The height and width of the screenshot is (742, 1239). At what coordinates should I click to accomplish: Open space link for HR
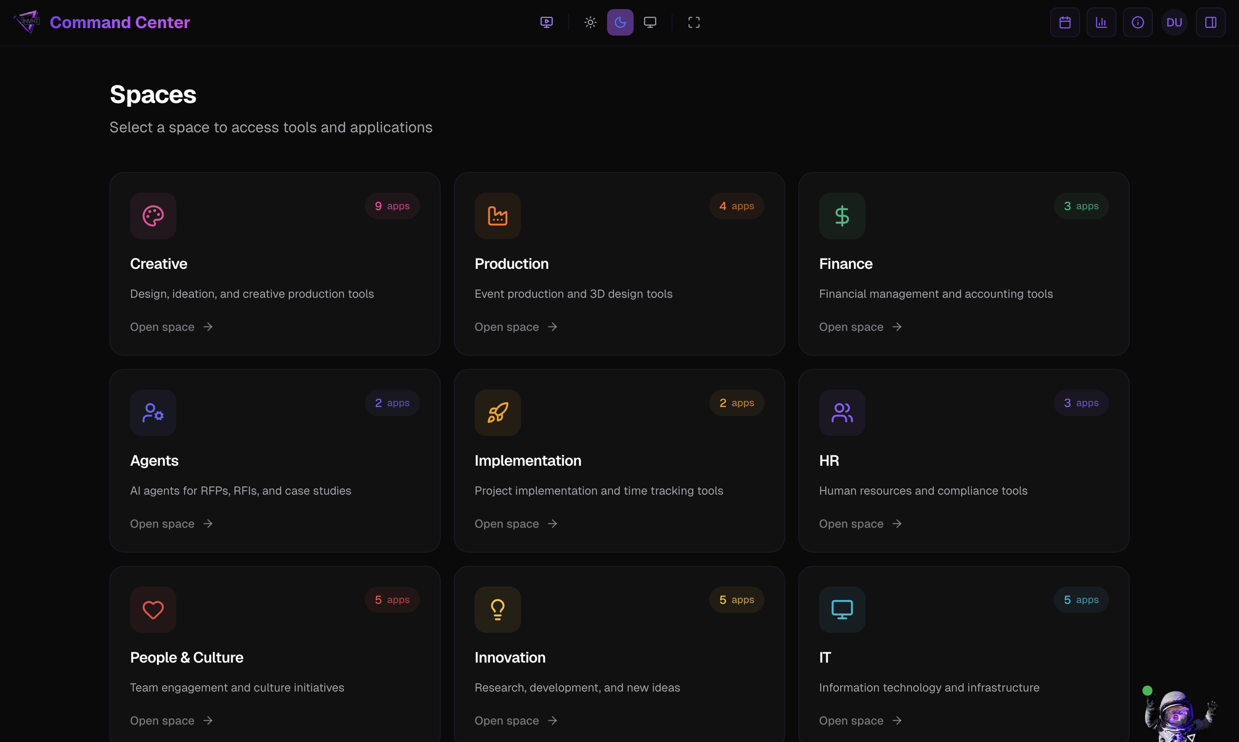[860, 524]
